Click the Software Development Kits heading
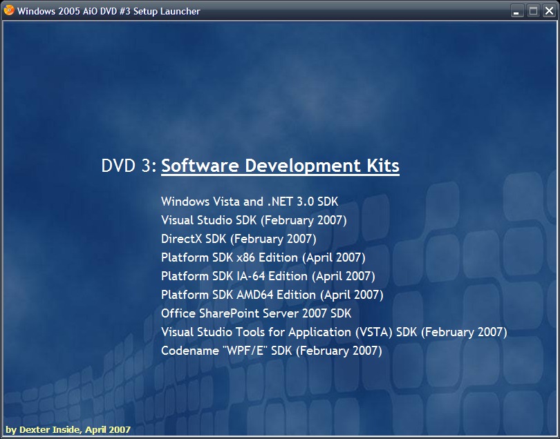Image resolution: width=560 pixels, height=439 pixels. point(281,166)
